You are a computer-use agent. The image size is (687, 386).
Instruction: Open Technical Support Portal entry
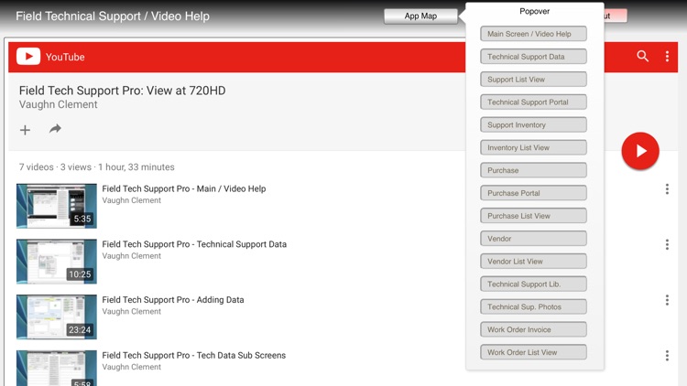[x=533, y=102]
